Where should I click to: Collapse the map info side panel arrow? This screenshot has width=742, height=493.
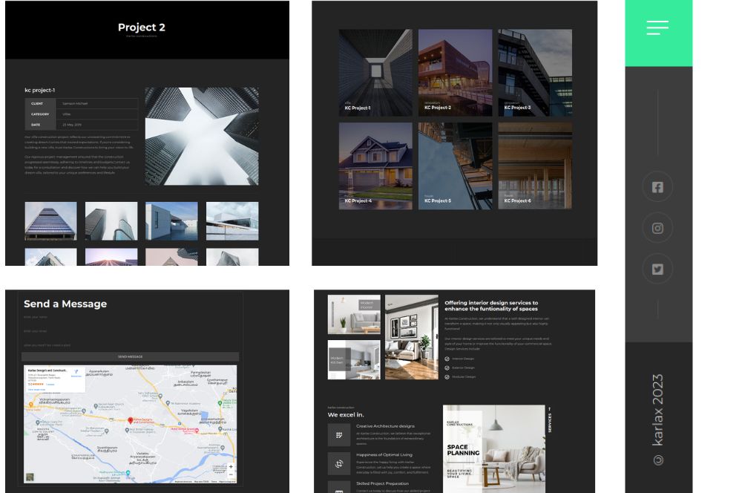(85, 379)
